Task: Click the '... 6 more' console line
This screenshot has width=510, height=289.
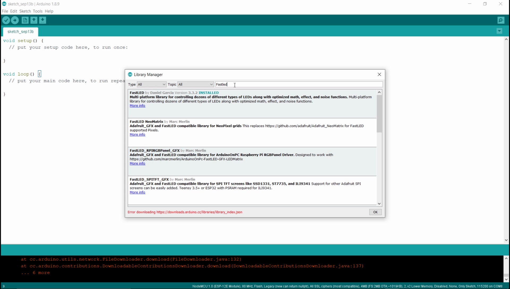Action: (35, 273)
